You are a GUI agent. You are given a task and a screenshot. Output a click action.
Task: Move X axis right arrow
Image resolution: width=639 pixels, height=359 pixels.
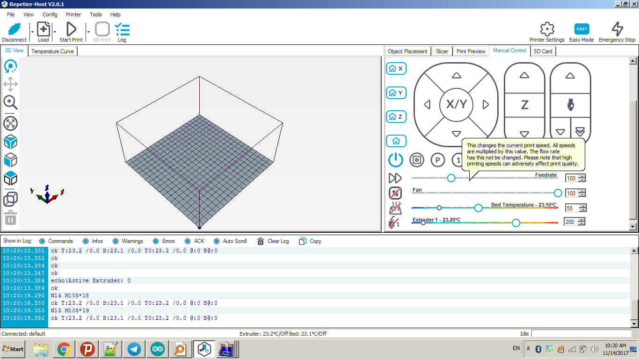[486, 105]
